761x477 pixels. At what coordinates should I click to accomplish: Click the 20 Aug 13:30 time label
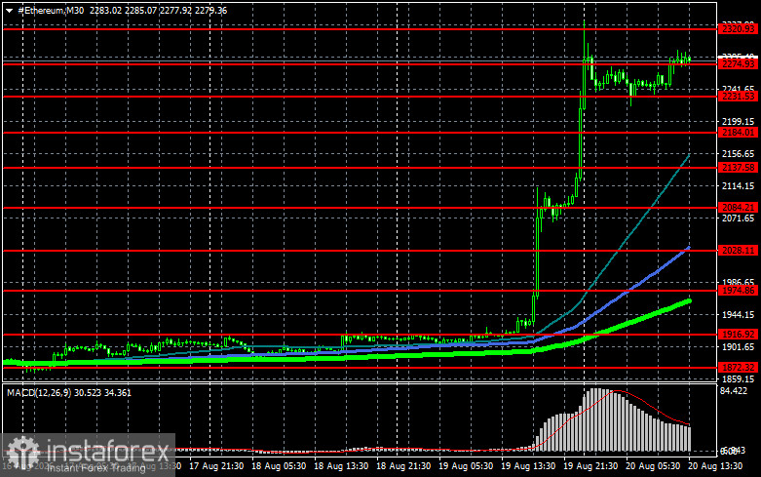[x=715, y=466]
